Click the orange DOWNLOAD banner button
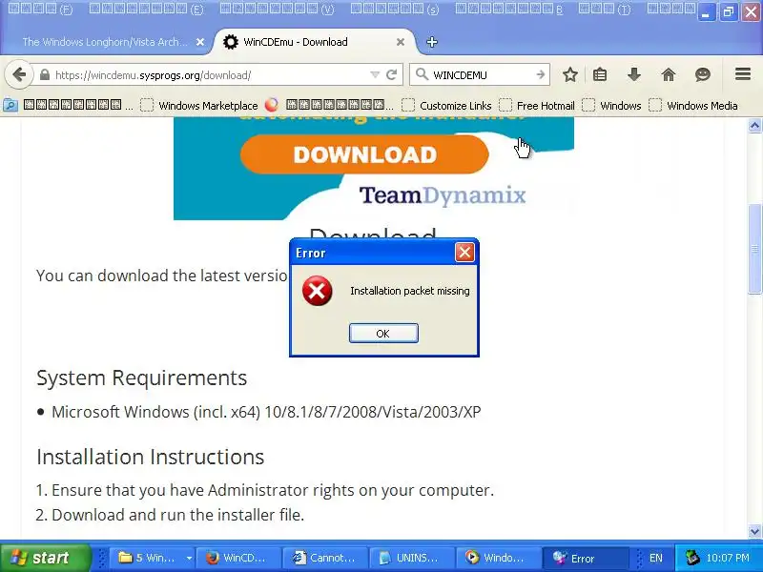Screen dimensions: 763x572 (364, 154)
